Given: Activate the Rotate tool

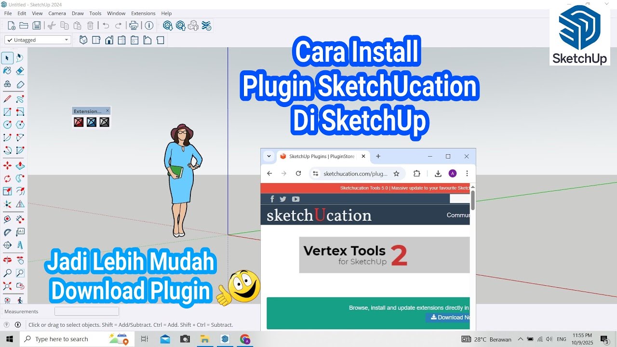Looking at the screenshot, I should (7, 179).
